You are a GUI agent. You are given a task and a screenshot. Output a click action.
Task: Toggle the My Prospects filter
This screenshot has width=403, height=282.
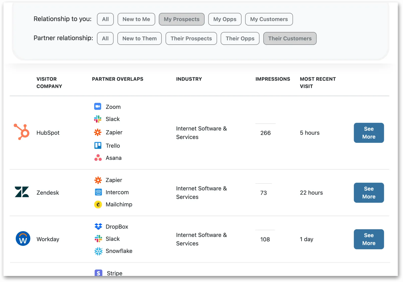182,19
